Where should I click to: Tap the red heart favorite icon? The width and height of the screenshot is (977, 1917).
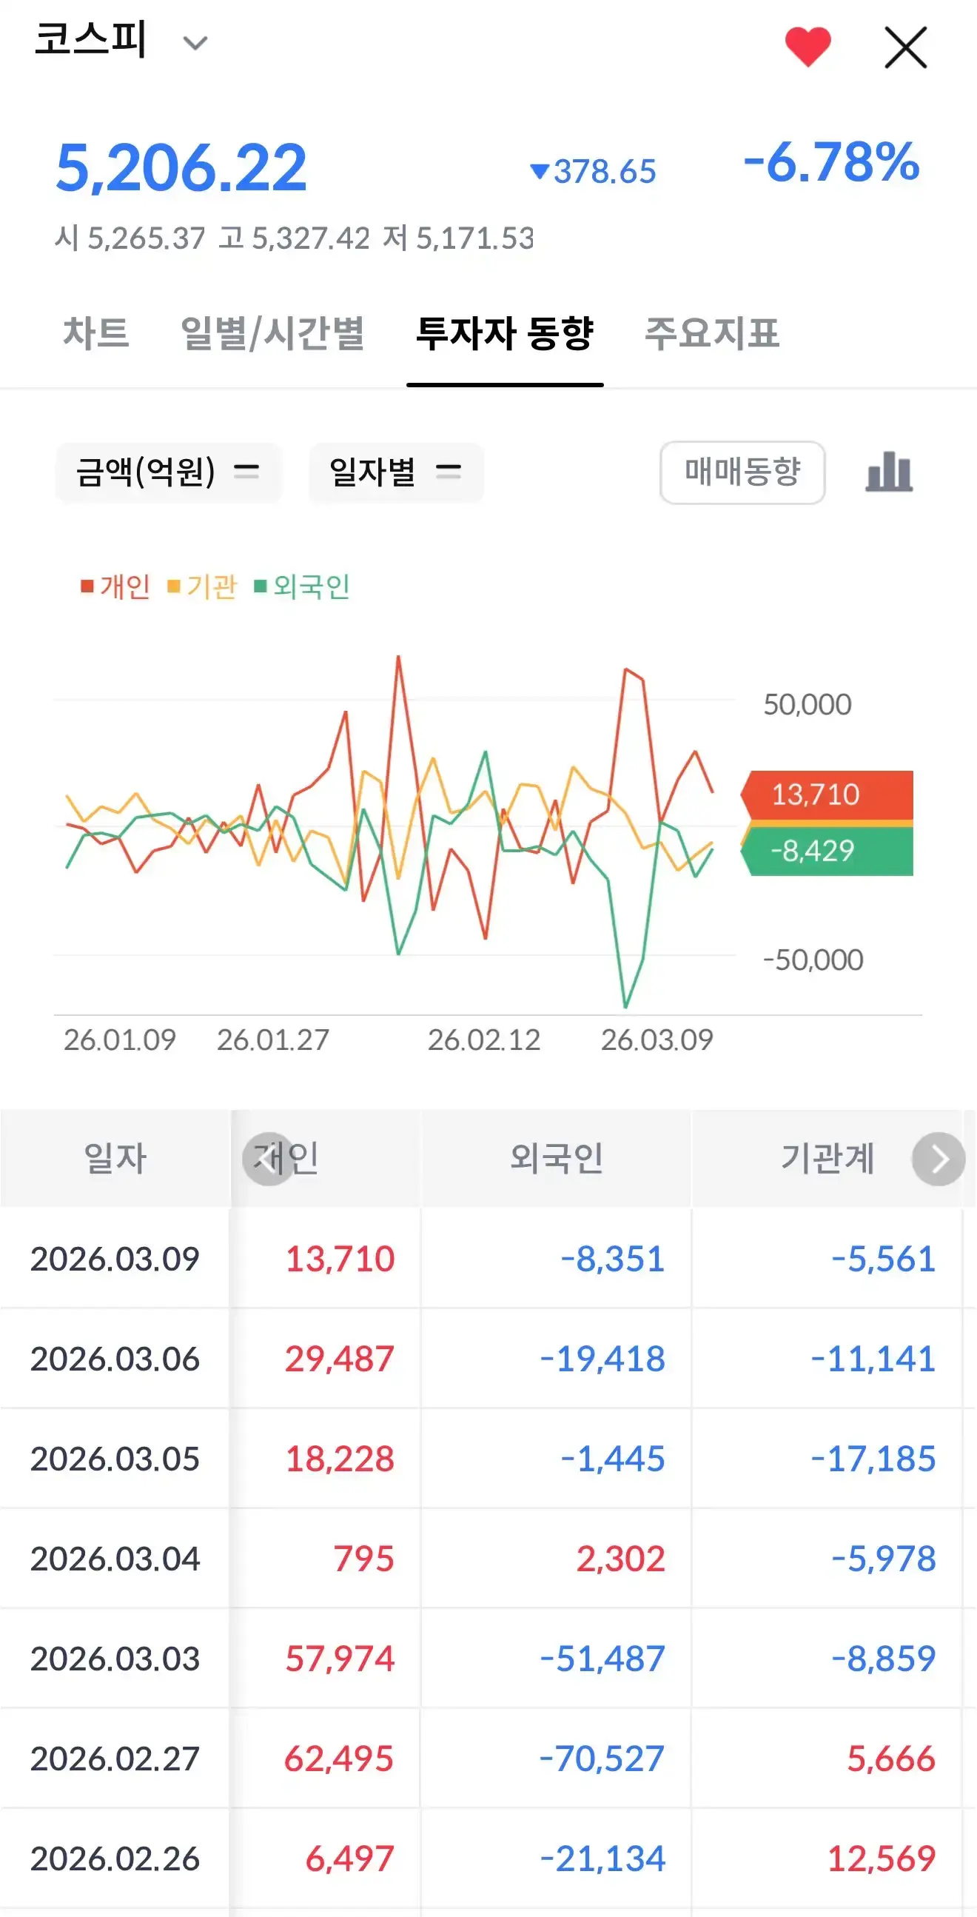pyautogui.click(x=808, y=46)
